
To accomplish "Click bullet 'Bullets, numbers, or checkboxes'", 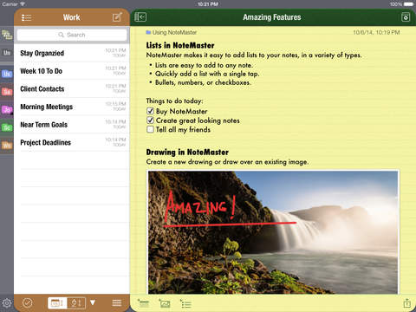I will [203, 82].
